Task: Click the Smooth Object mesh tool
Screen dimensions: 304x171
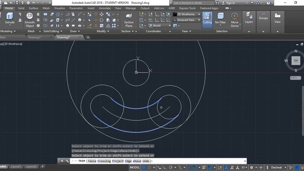Action: coord(29,20)
